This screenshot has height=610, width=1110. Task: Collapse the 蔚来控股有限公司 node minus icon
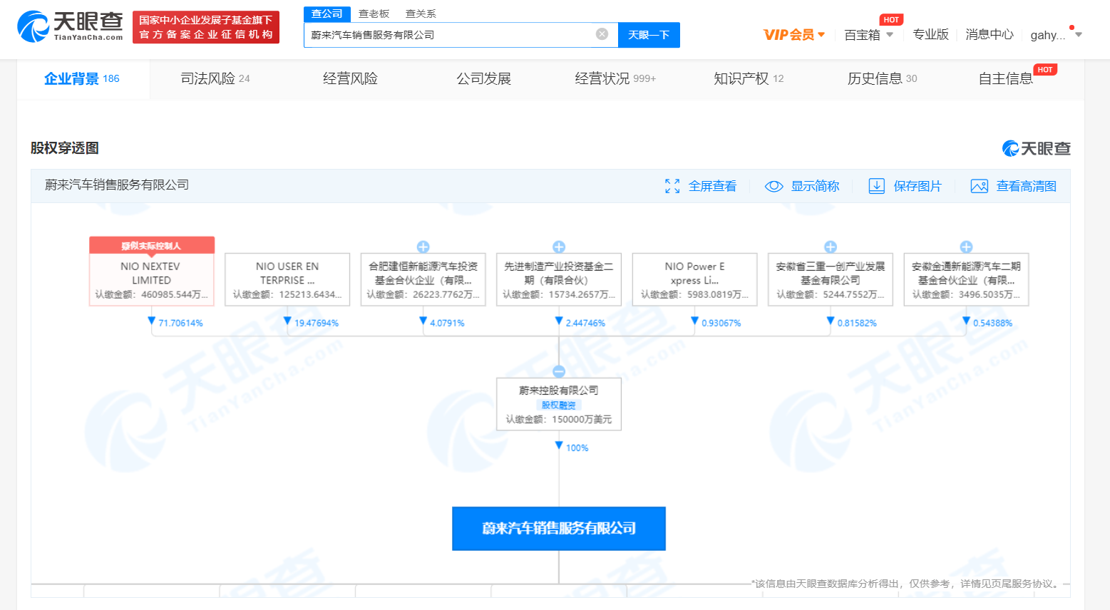559,371
